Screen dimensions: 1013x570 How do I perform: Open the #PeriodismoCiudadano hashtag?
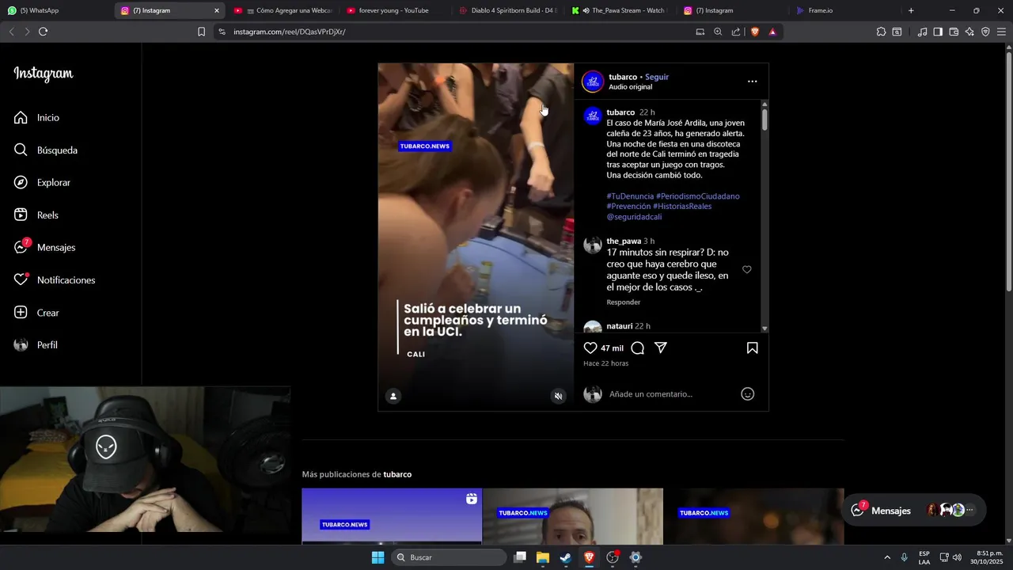click(698, 196)
